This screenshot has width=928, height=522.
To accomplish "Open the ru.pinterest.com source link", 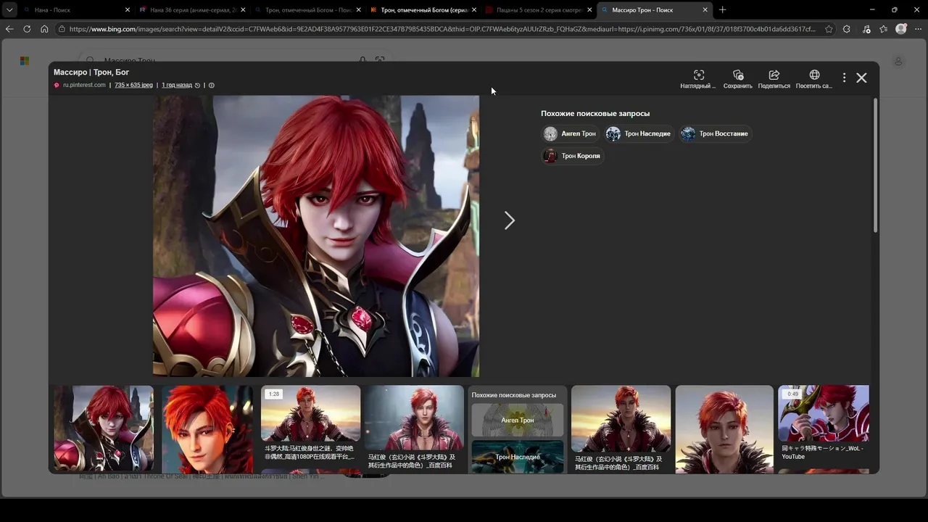I will (84, 85).
